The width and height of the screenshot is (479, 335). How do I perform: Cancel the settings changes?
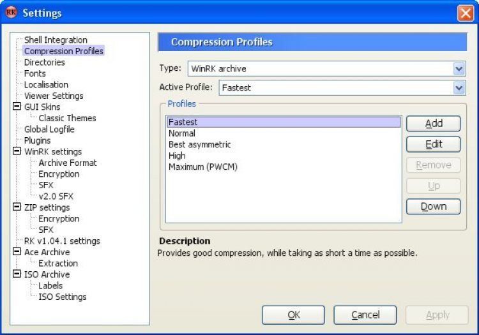[x=365, y=315]
